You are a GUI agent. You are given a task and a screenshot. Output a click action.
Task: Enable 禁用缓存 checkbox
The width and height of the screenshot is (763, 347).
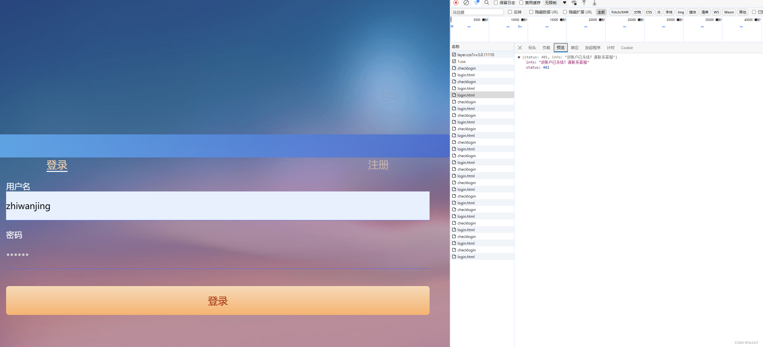521,3
